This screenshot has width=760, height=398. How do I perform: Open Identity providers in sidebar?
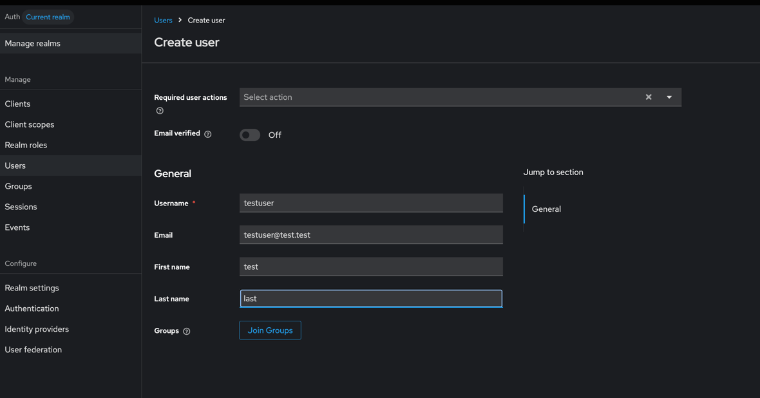[x=71, y=329]
